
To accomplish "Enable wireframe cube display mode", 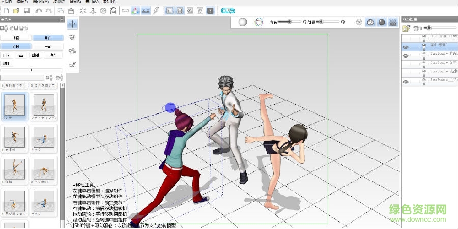I will click(x=359, y=22).
